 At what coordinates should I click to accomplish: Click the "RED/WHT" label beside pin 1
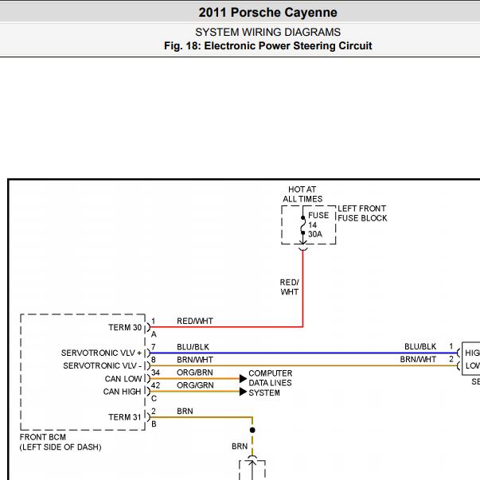tap(195, 321)
